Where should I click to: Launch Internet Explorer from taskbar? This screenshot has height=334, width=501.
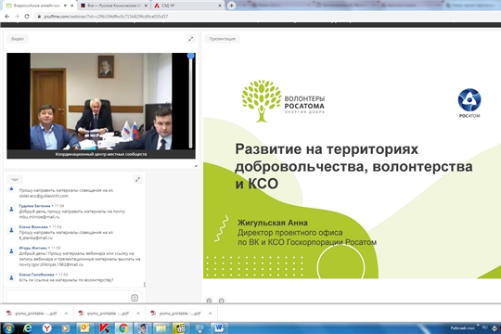pyautogui.click(x=28, y=328)
